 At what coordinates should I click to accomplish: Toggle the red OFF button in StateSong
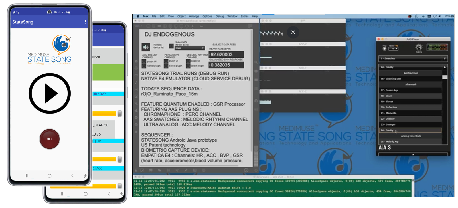point(50,139)
